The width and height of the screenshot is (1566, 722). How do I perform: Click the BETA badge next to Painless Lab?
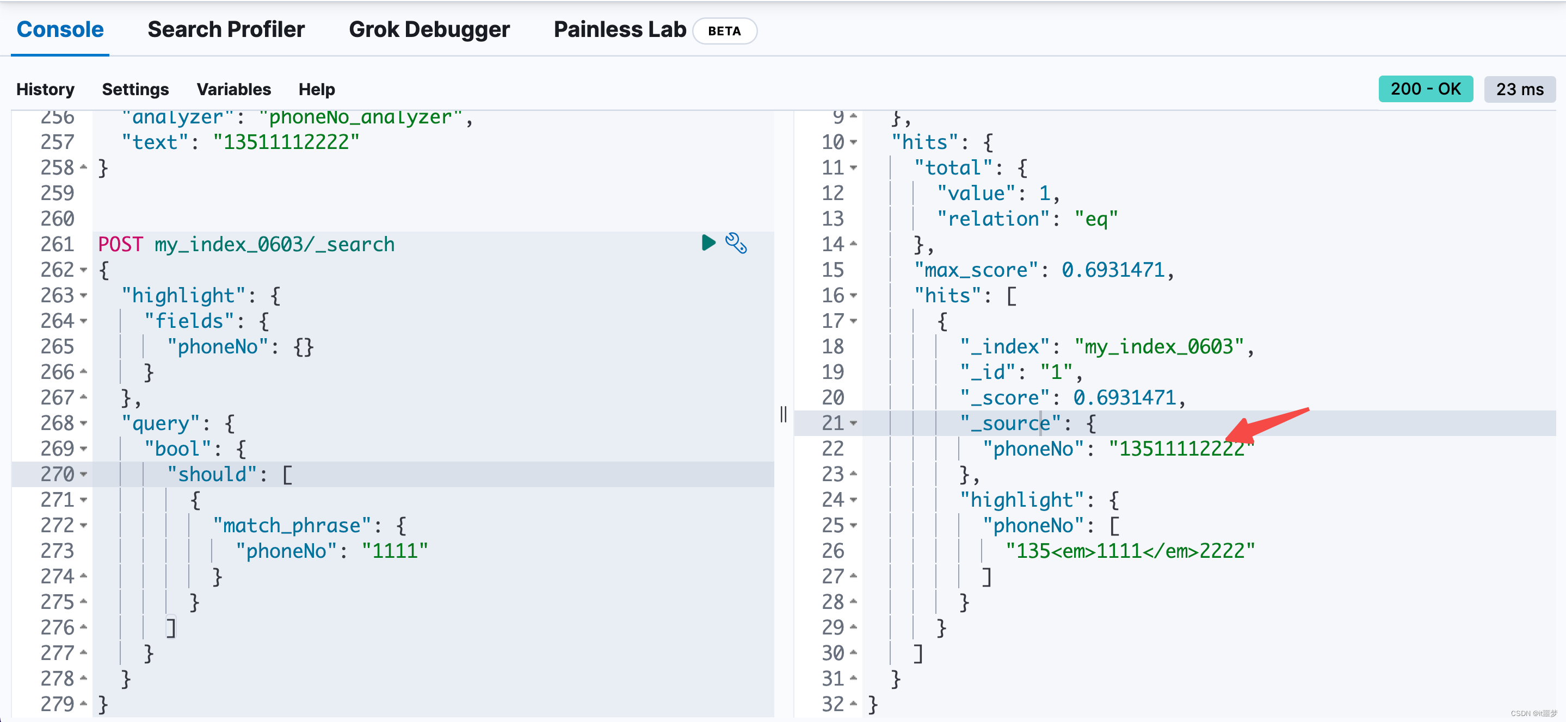[724, 31]
